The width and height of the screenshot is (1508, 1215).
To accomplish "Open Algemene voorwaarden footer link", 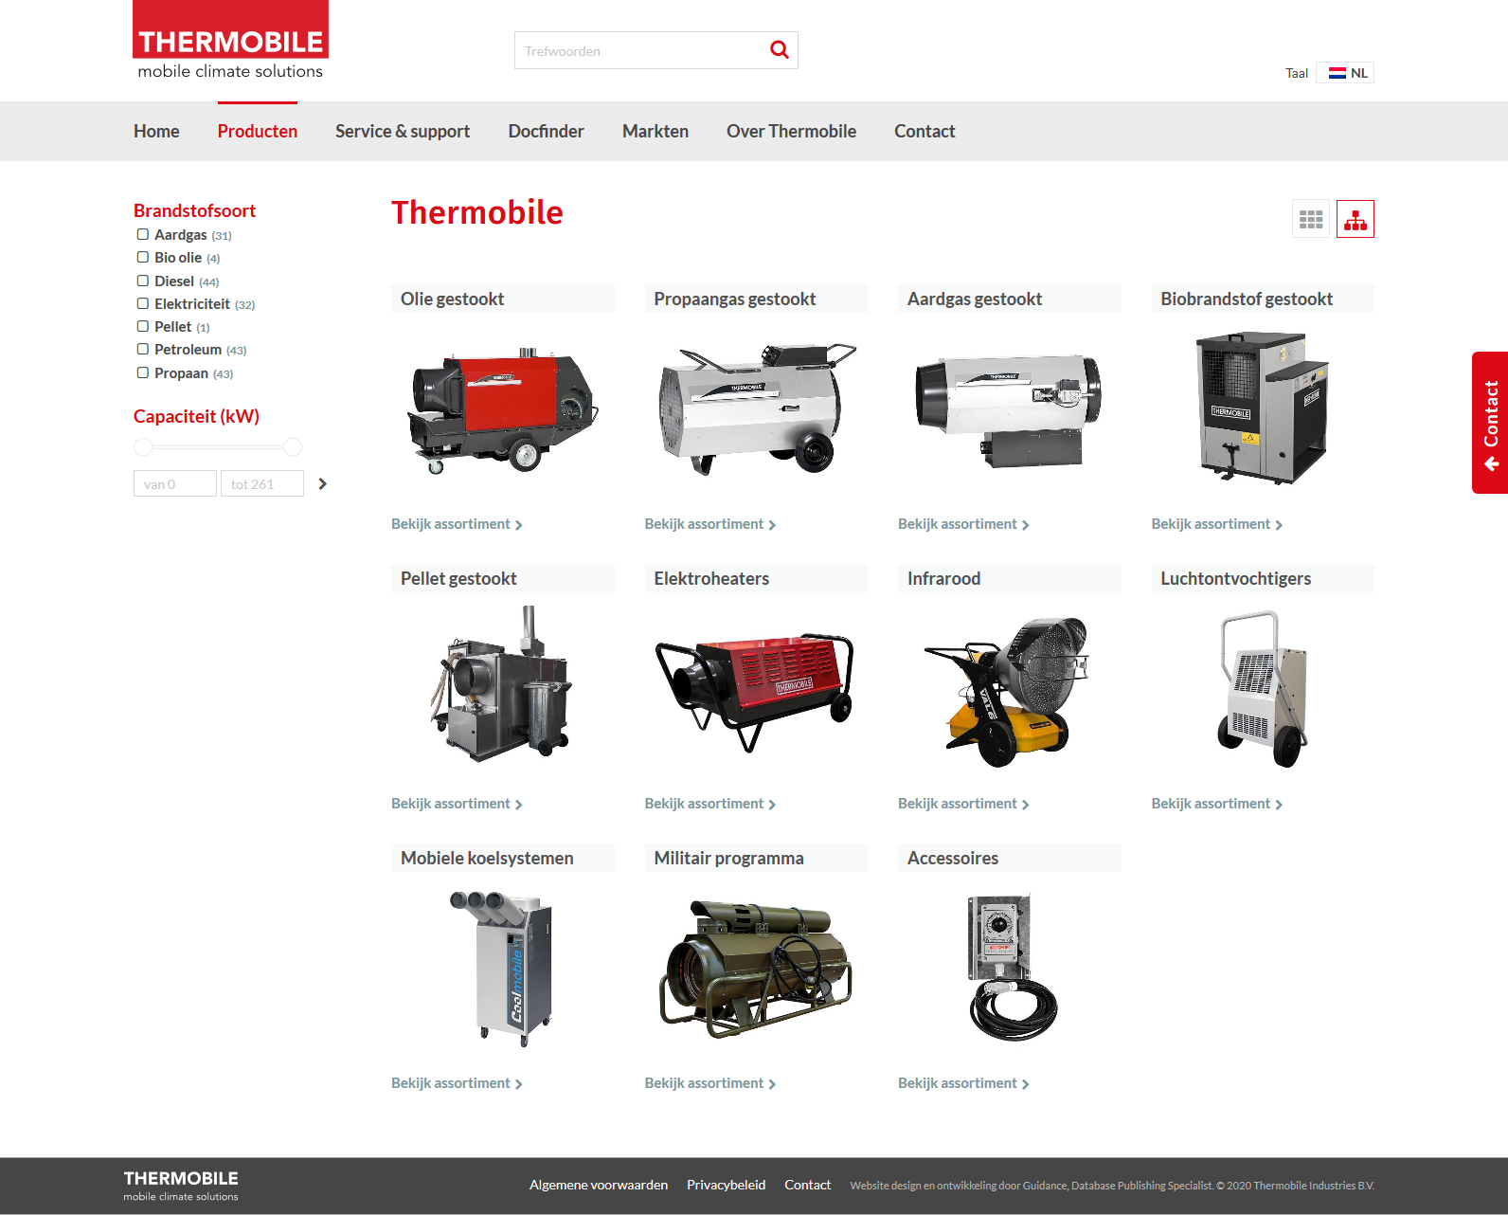I will (x=599, y=1185).
